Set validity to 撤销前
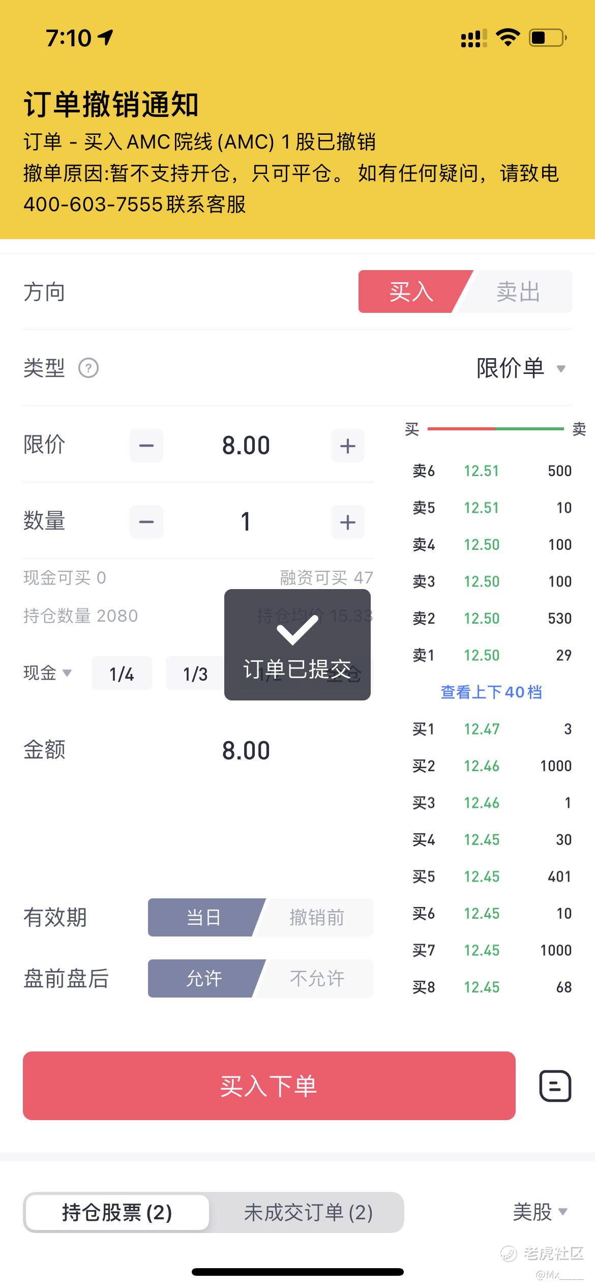The width and height of the screenshot is (595, 1288). [317, 917]
